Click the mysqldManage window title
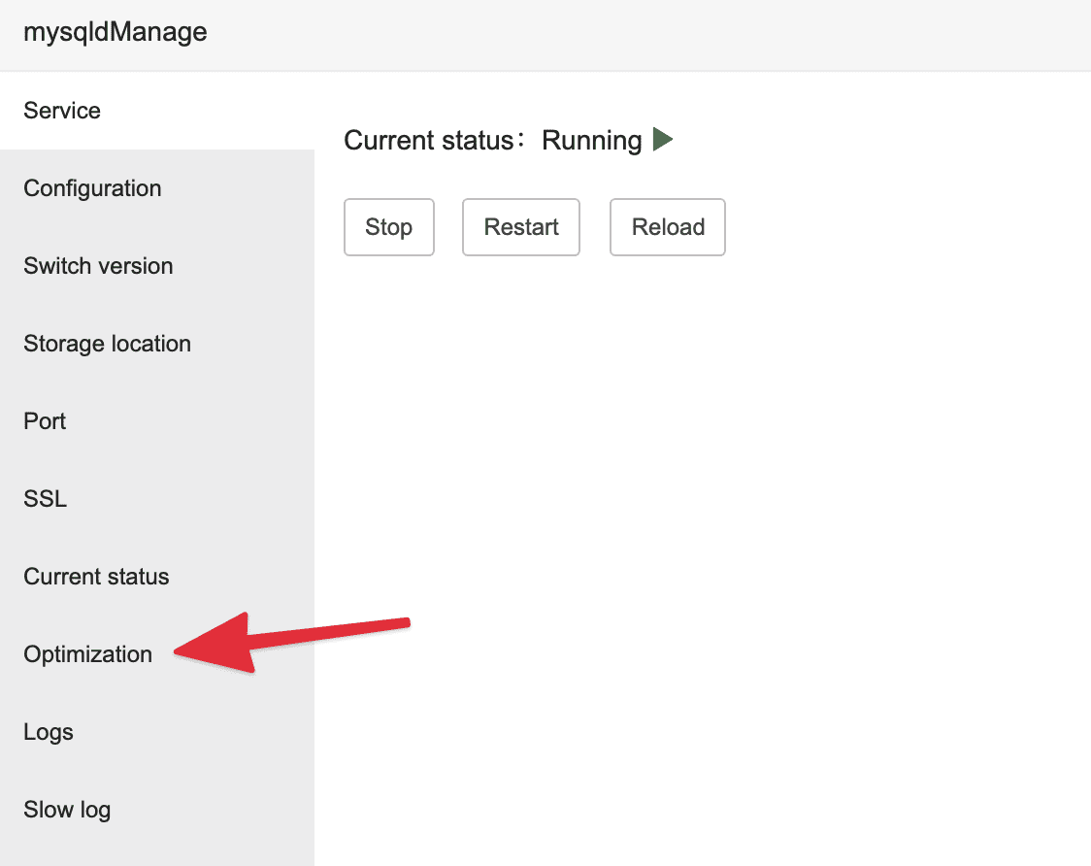 tap(115, 32)
